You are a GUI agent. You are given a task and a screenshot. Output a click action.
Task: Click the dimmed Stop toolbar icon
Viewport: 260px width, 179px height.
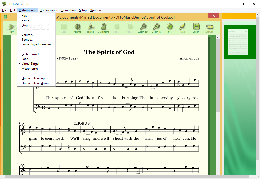[64, 28]
